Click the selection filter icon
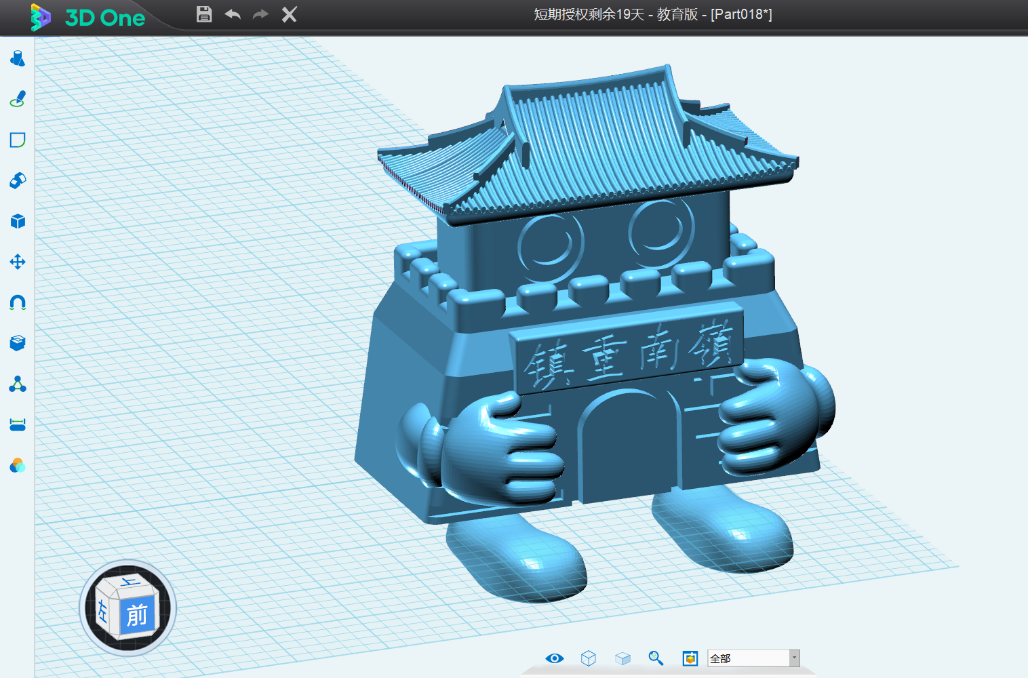 690,658
